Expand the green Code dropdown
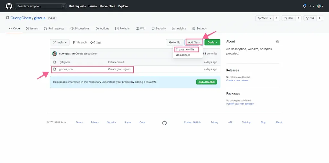 [212, 43]
